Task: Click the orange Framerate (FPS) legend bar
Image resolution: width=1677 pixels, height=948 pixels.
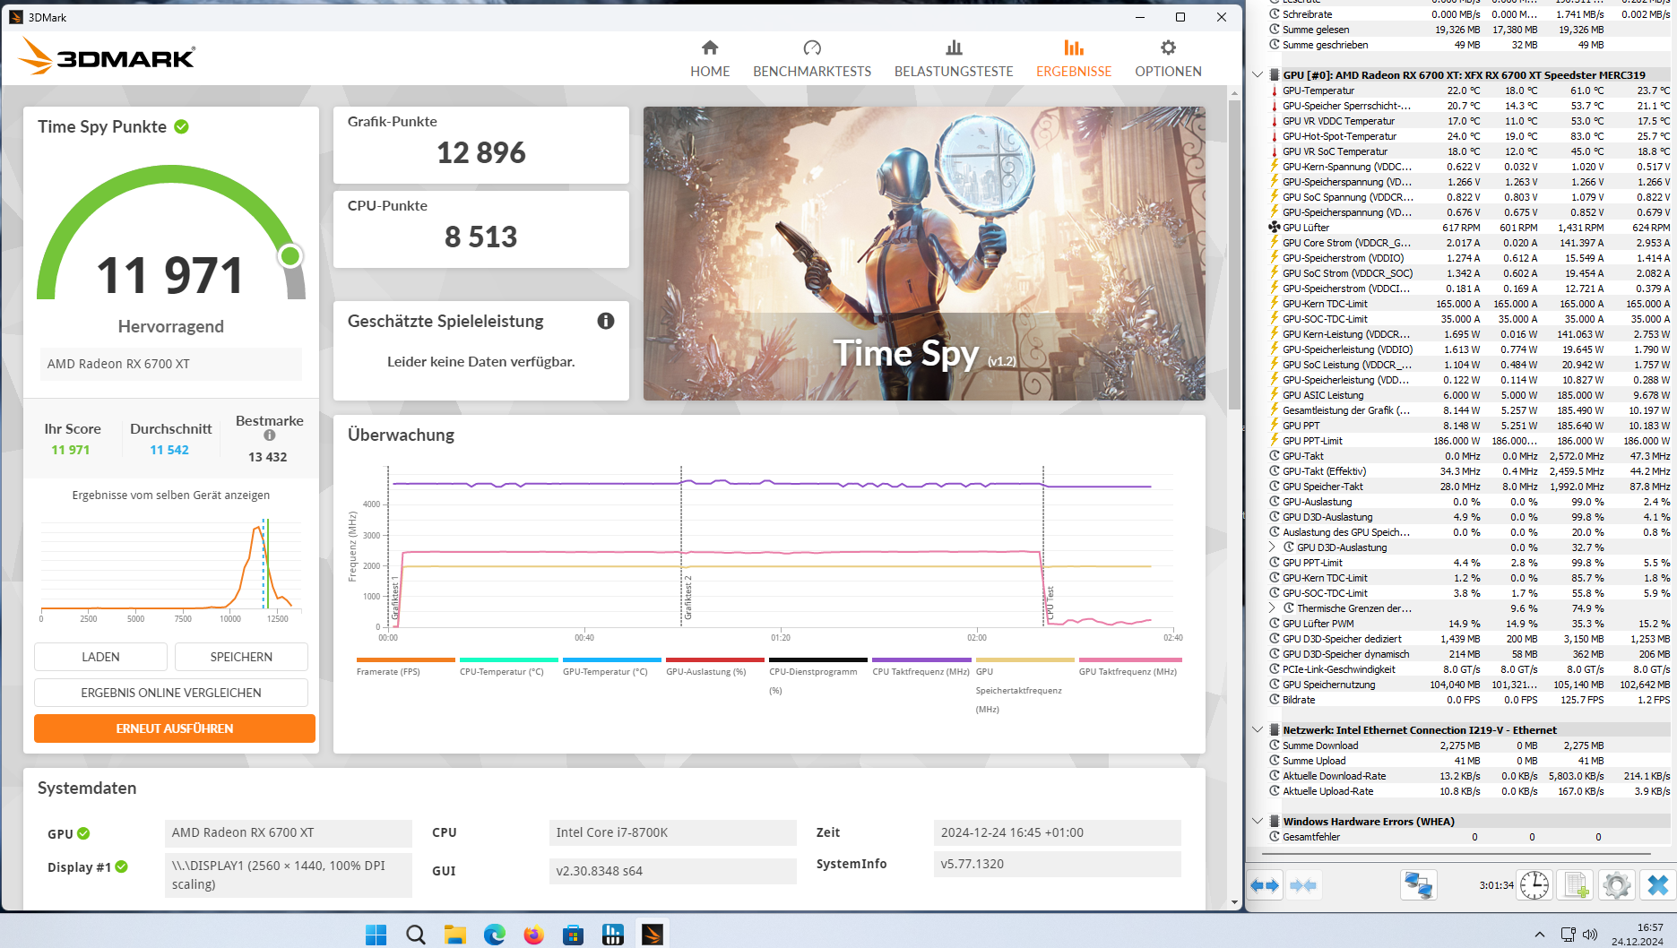Action: click(x=405, y=660)
